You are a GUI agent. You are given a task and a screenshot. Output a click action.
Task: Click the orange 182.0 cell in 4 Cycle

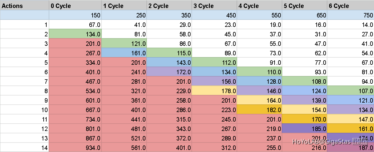(x=259, y=110)
